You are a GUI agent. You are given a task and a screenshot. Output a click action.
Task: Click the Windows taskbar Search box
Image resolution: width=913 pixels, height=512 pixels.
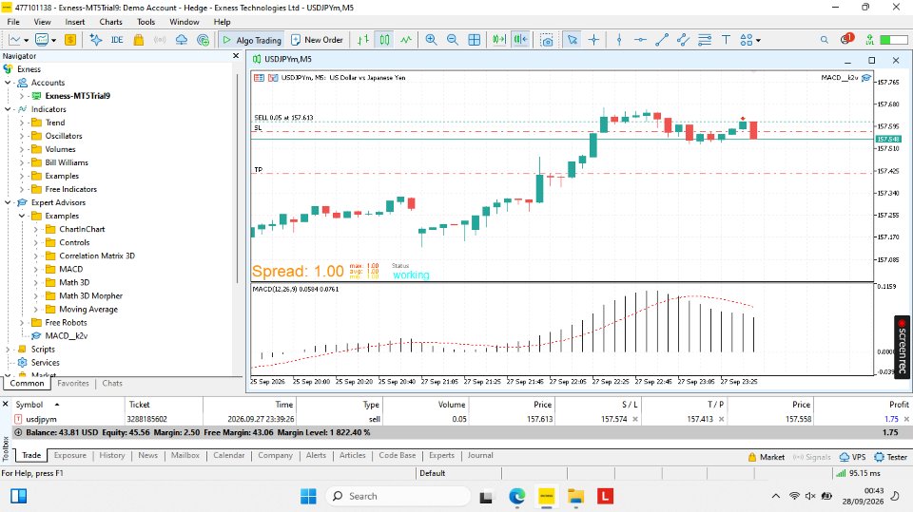398,496
